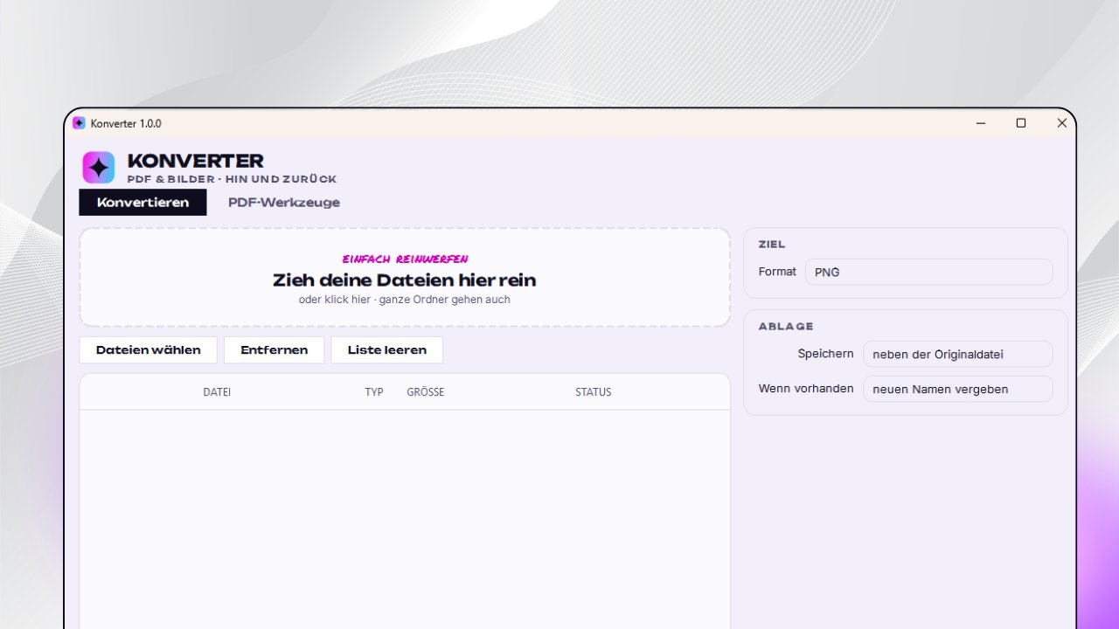The height and width of the screenshot is (629, 1119).
Task: Click the file drop zone area
Action: click(x=405, y=278)
